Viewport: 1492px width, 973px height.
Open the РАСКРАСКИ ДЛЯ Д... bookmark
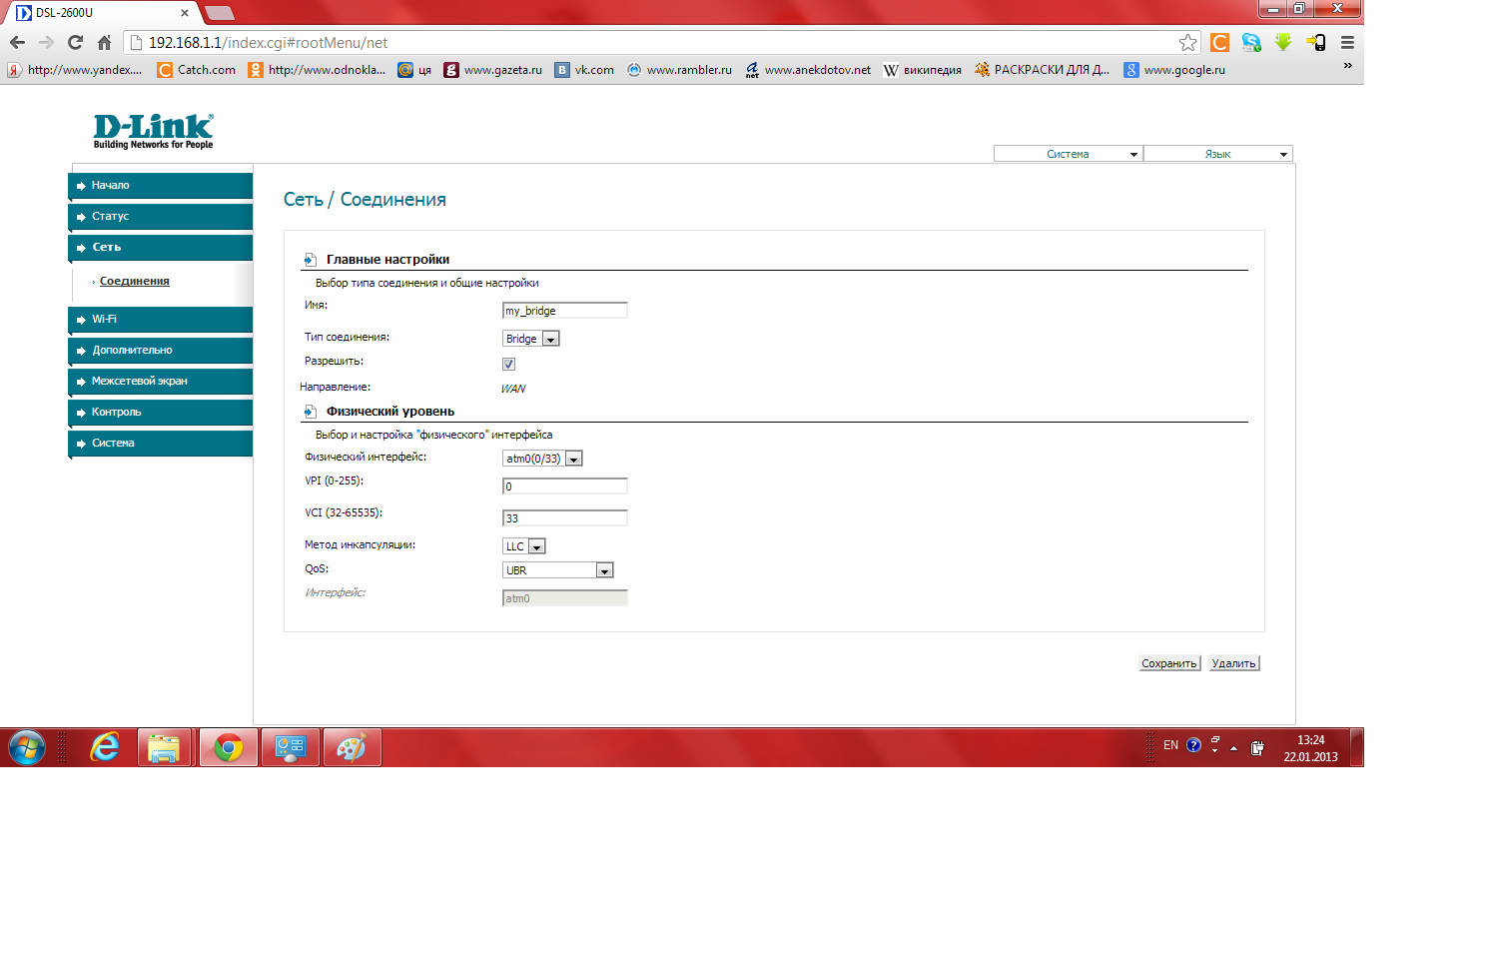1043,70
